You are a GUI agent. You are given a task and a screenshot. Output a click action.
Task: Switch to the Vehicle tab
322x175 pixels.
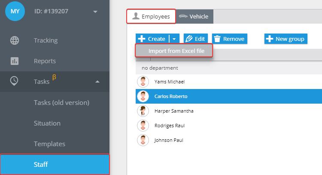coord(194,16)
